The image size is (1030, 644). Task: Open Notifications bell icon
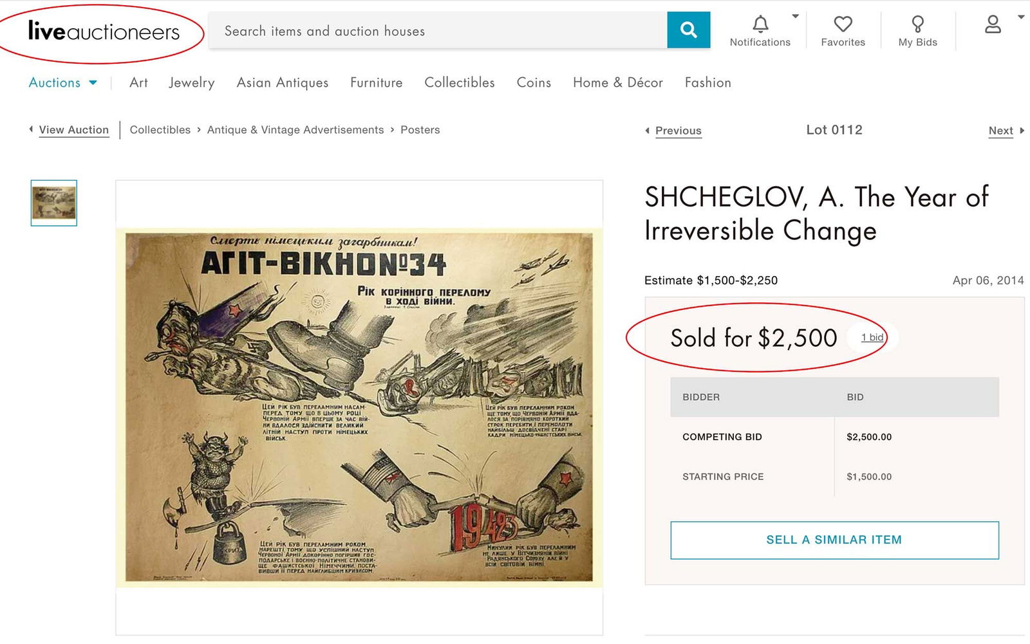point(760,24)
